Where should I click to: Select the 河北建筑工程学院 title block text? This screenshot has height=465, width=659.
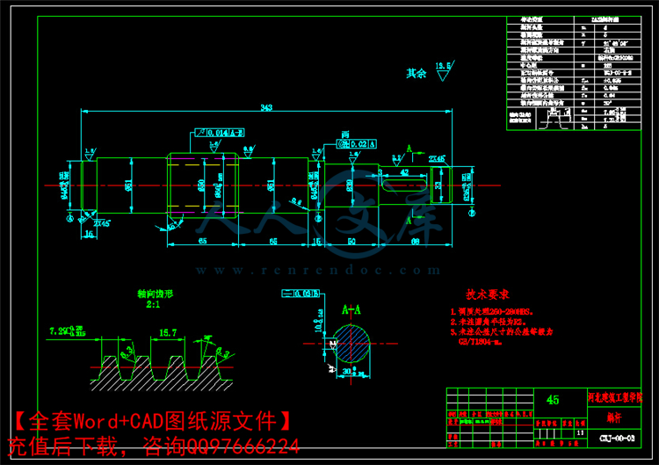pyautogui.click(x=615, y=397)
